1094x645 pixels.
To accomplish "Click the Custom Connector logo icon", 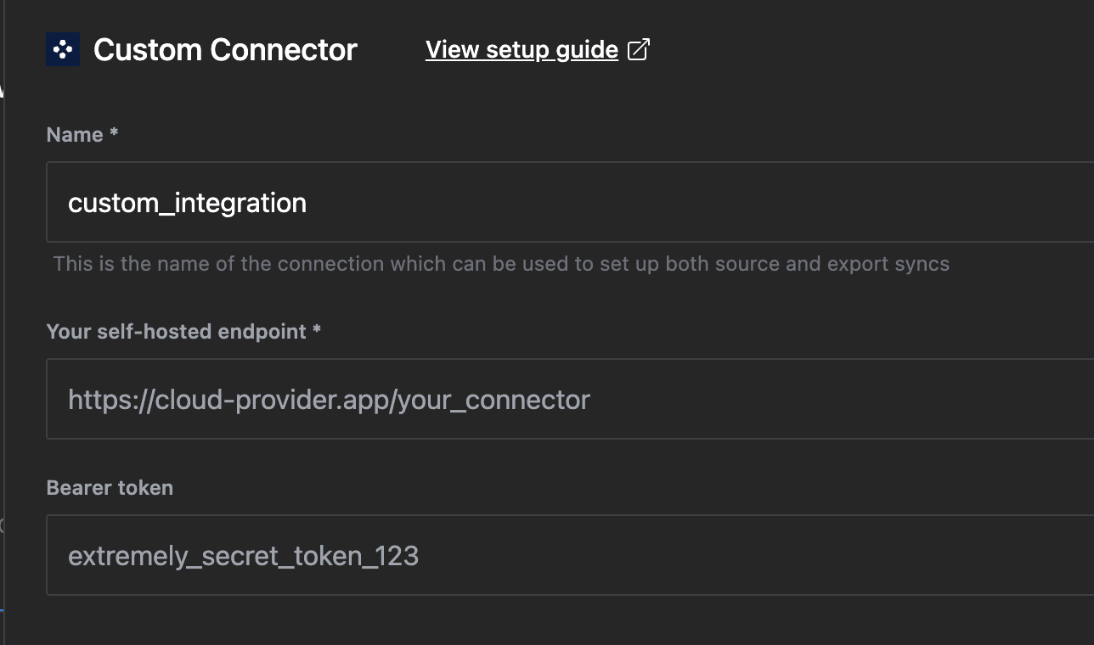I will [x=63, y=50].
